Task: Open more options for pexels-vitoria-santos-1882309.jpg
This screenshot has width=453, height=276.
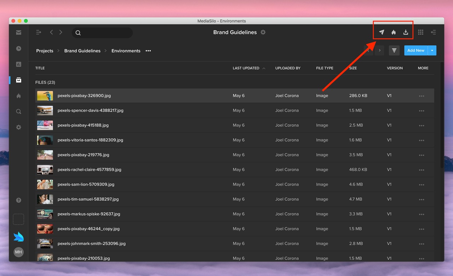Action: 422,140
